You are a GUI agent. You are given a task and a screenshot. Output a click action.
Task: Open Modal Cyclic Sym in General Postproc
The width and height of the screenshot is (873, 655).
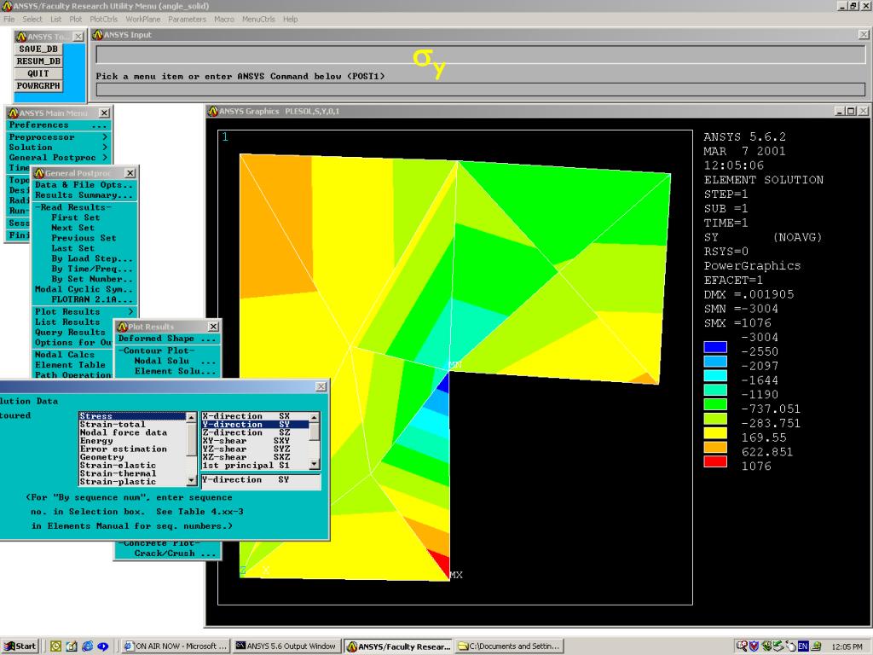(84, 289)
